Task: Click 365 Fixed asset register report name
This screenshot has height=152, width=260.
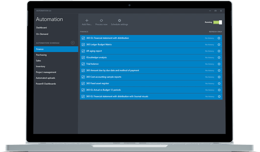Action: (x=98, y=83)
